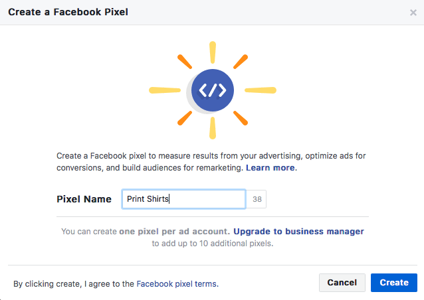The width and height of the screenshot is (424, 300).
Task: Click the upper-right orange ray of the illustration
Action: point(241,62)
